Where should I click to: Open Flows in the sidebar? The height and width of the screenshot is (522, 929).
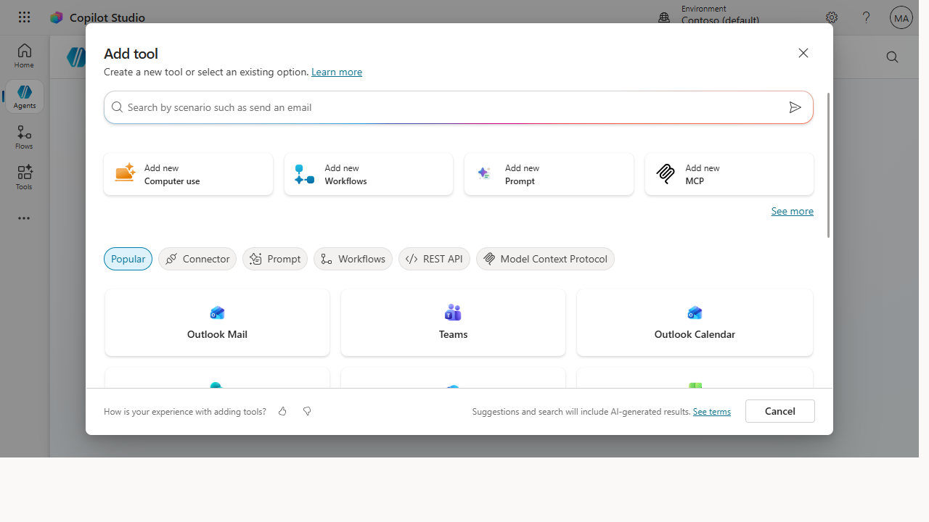24,137
